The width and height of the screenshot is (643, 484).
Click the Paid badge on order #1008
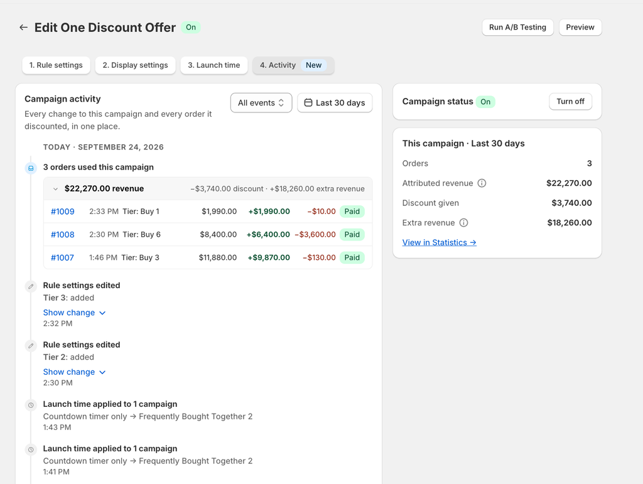[x=352, y=234]
